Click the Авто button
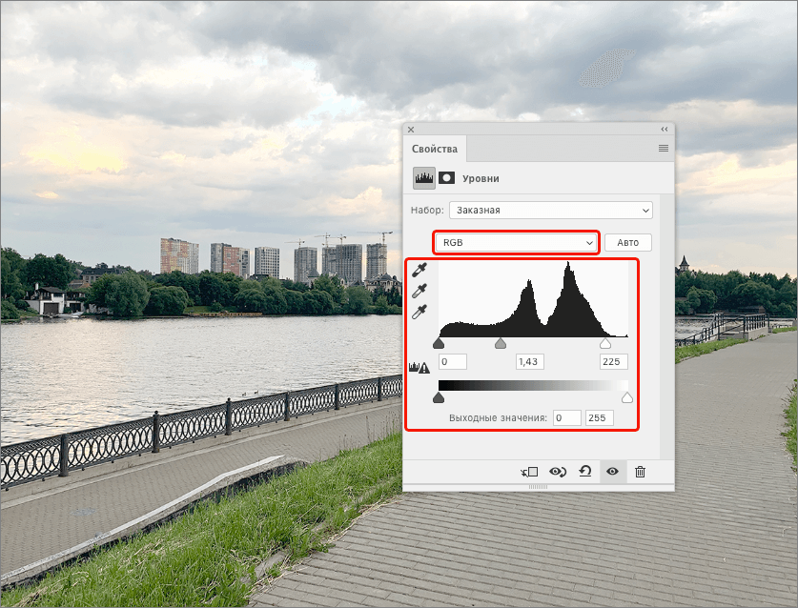798x608 pixels. click(628, 243)
